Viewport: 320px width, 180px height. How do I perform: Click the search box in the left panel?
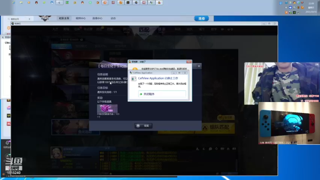17,19
